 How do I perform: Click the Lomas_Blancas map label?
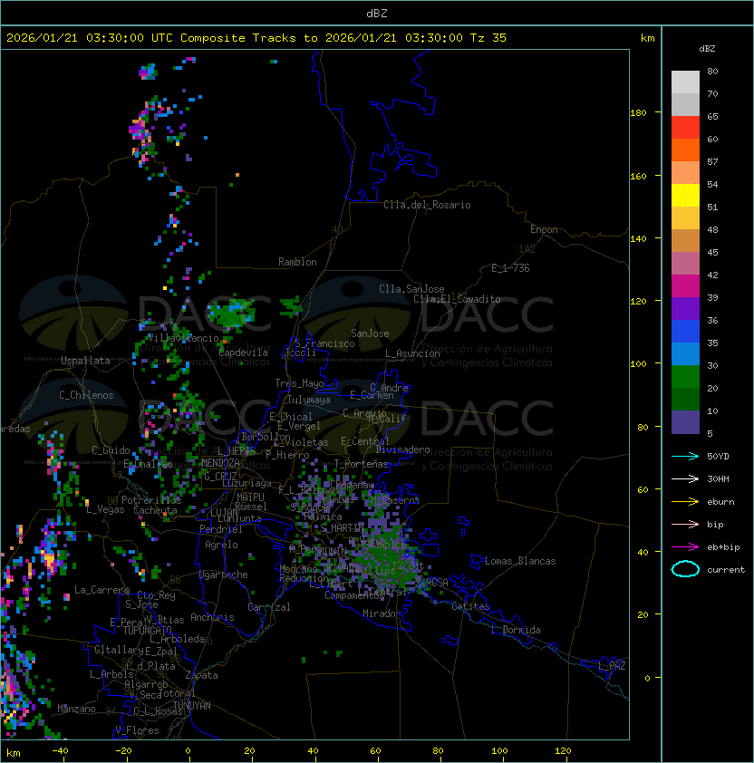coord(519,561)
